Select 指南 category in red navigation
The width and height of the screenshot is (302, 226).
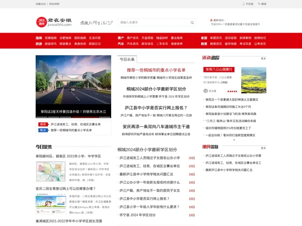click(39, 38)
